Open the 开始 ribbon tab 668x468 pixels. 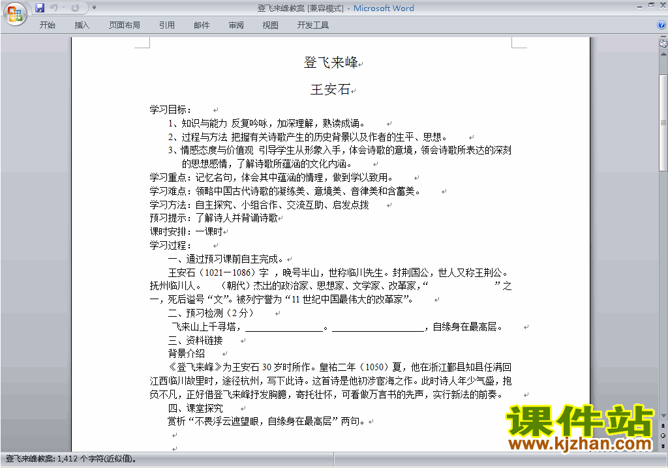tap(47, 25)
